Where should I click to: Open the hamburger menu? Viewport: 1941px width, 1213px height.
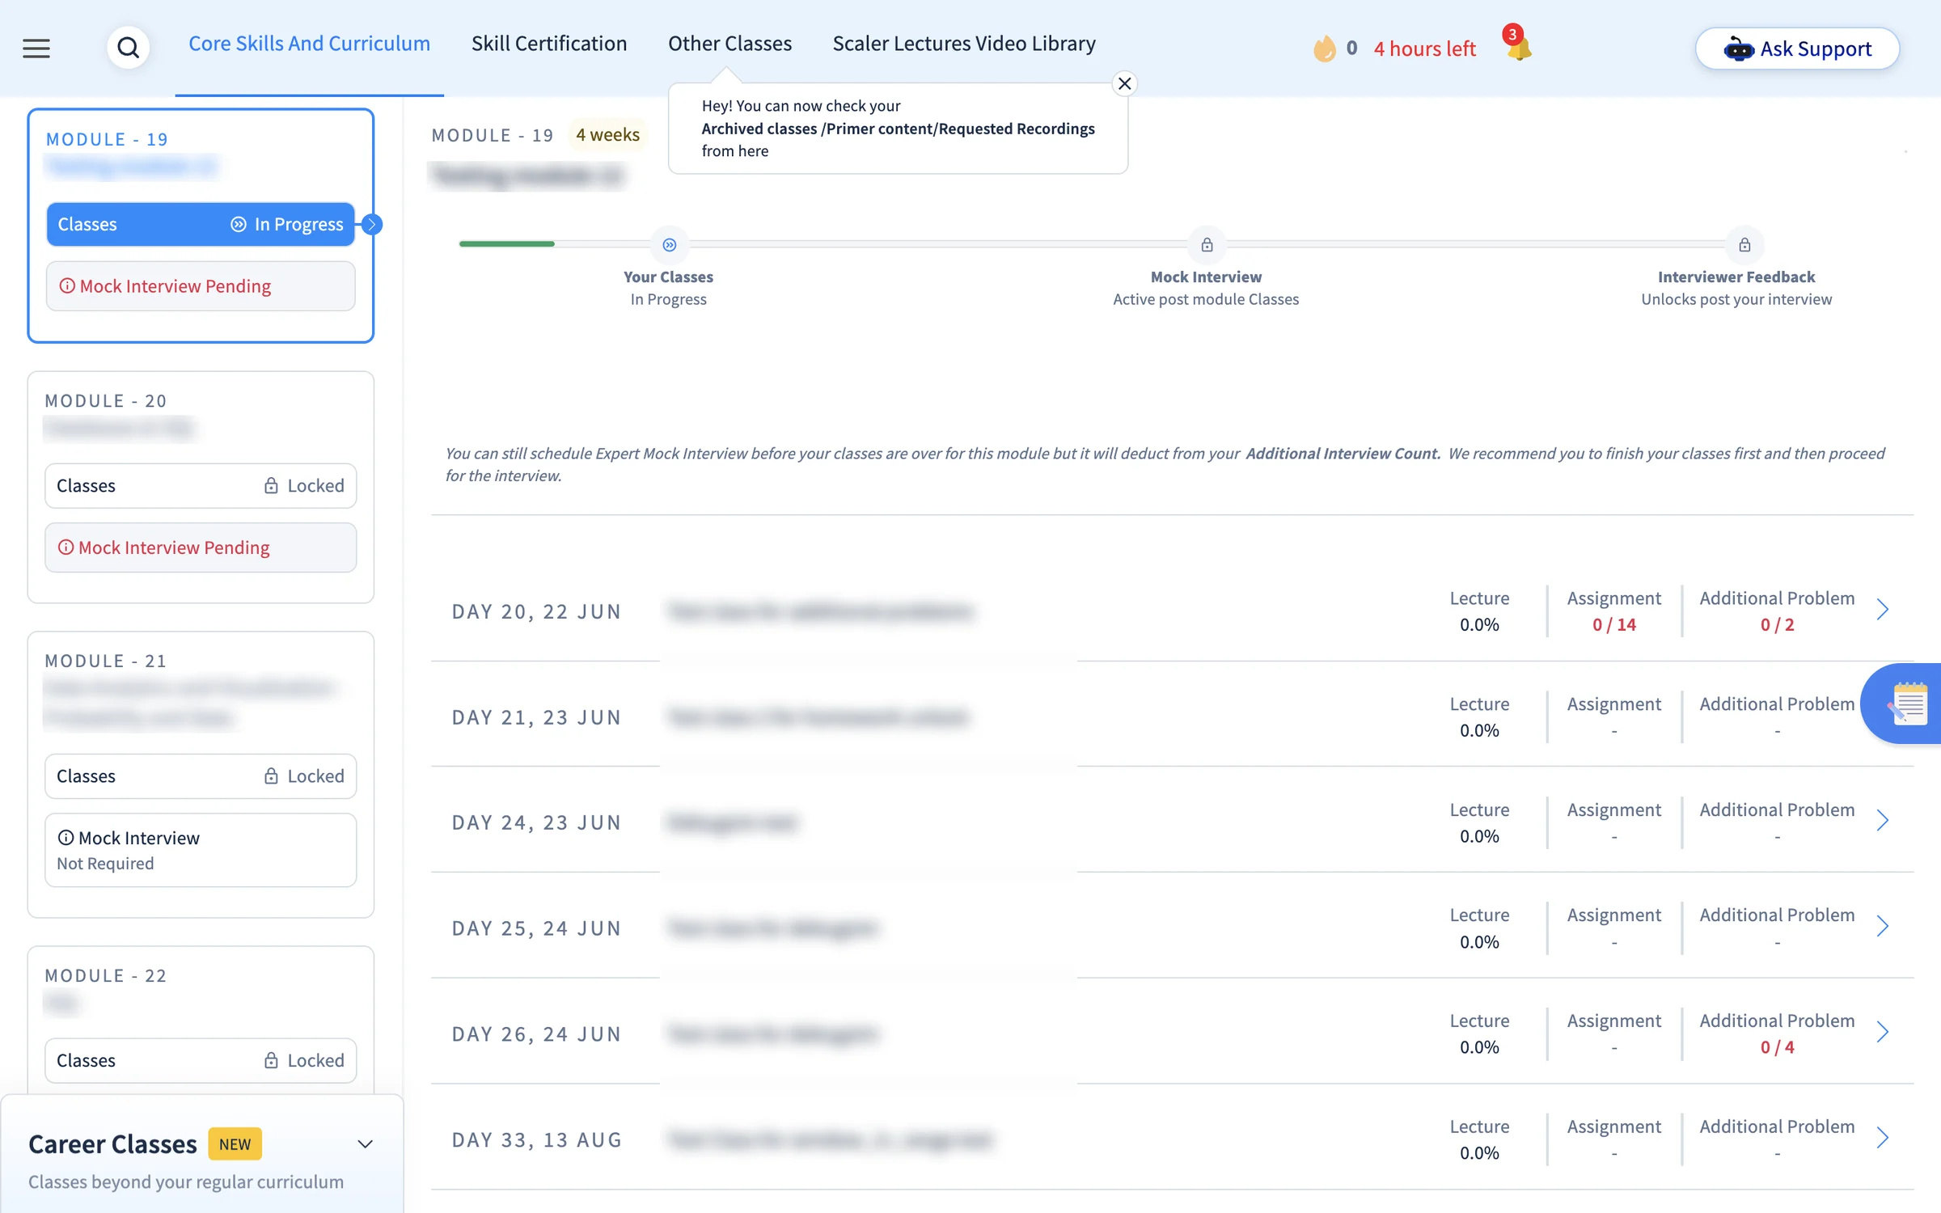click(x=36, y=49)
